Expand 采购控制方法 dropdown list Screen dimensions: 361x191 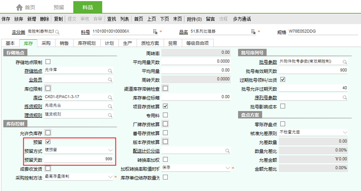pos(110,177)
